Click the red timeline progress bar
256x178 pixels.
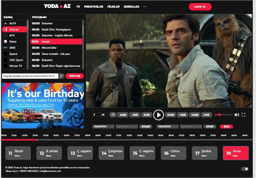click(x=19, y=140)
